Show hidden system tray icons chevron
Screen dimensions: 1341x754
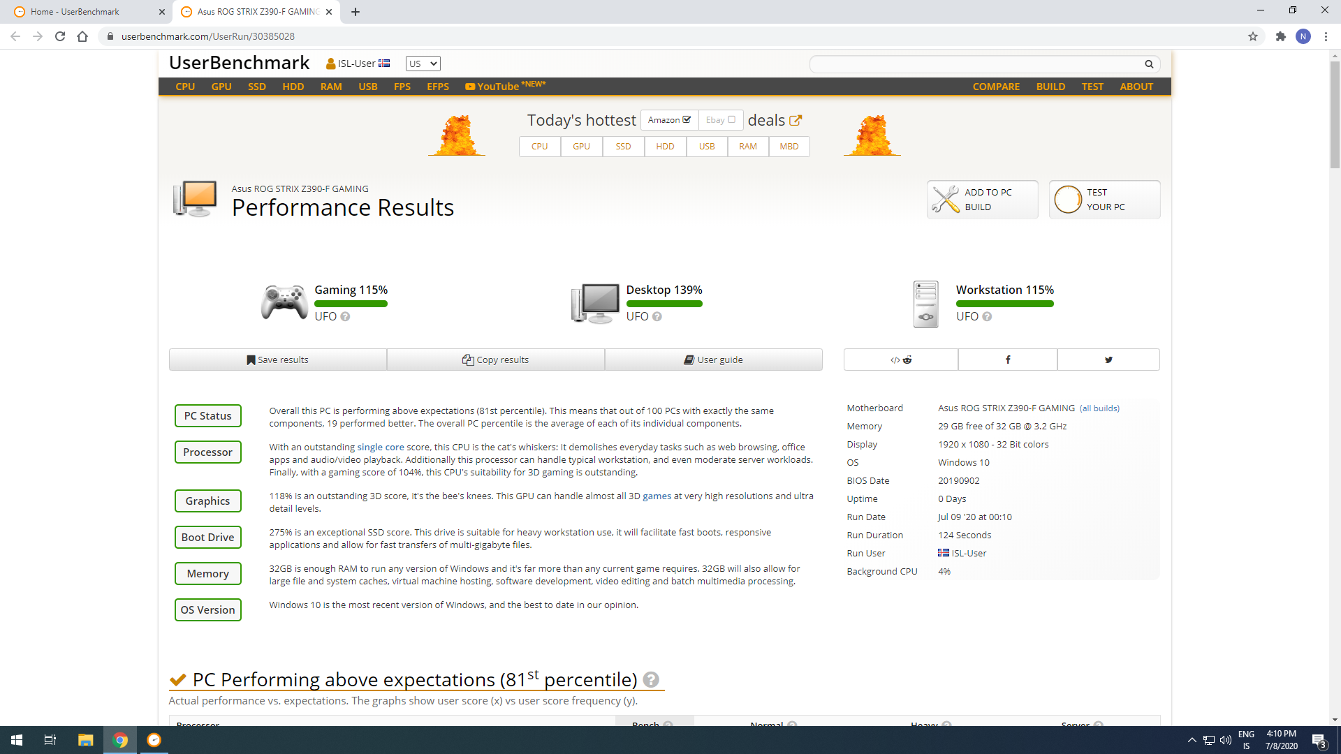[x=1192, y=740]
